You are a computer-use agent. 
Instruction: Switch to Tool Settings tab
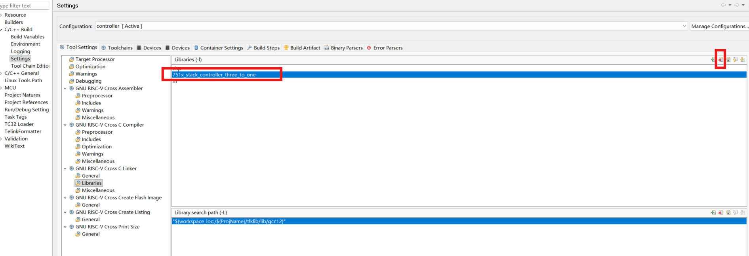[78, 47]
